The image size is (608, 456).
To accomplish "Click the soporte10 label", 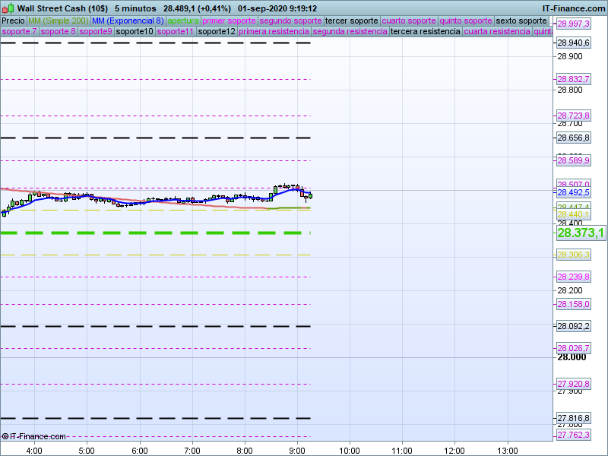I will pos(135,32).
